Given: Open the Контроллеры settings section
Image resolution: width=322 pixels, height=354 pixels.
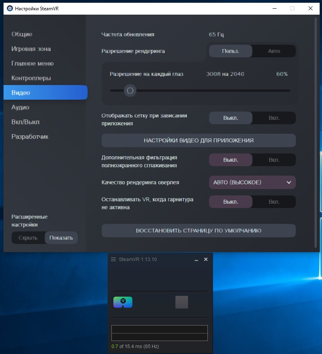Looking at the screenshot, I should pos(31,78).
